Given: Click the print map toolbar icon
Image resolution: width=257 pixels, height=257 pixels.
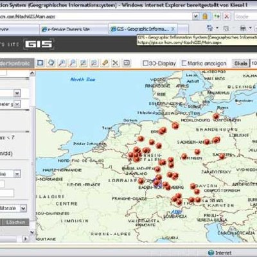Looking at the screenshot, I should coord(127,63).
